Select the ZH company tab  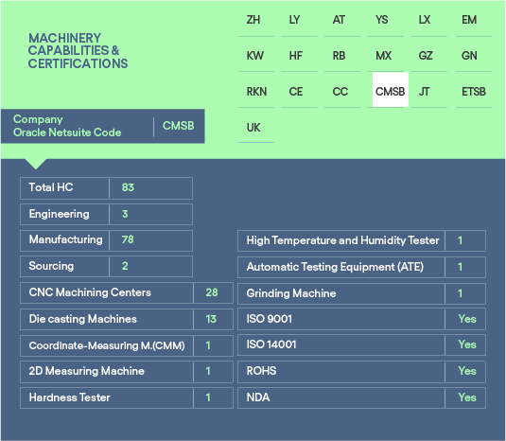[256, 20]
